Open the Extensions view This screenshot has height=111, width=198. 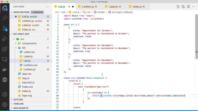pos(5,49)
